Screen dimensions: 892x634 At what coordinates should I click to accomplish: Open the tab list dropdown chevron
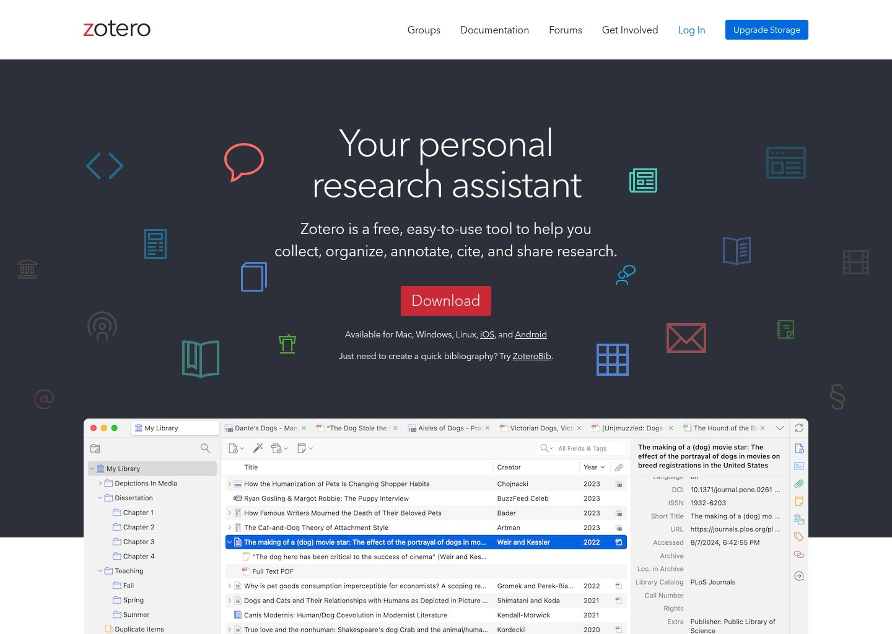779,428
